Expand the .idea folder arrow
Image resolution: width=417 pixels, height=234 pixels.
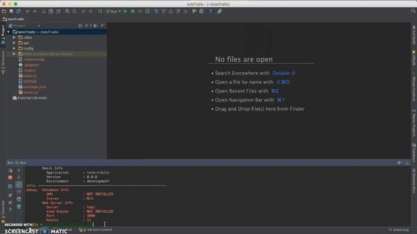coord(14,38)
